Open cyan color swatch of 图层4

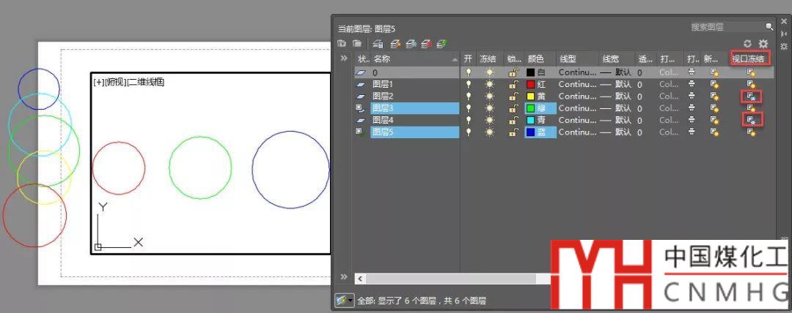[530, 120]
